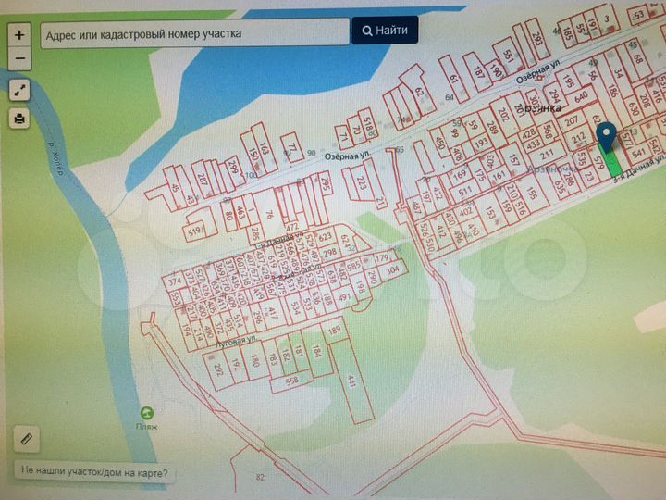Click the green Пляж beach icon
Image resolution: width=666 pixels, height=500 pixels.
(147, 413)
